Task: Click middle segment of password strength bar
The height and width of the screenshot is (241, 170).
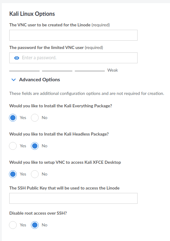Action: pyautogui.click(x=57, y=71)
